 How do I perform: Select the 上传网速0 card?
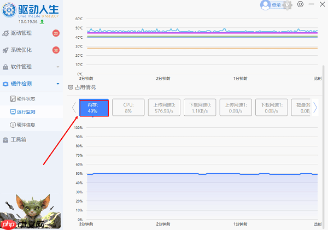point(164,108)
